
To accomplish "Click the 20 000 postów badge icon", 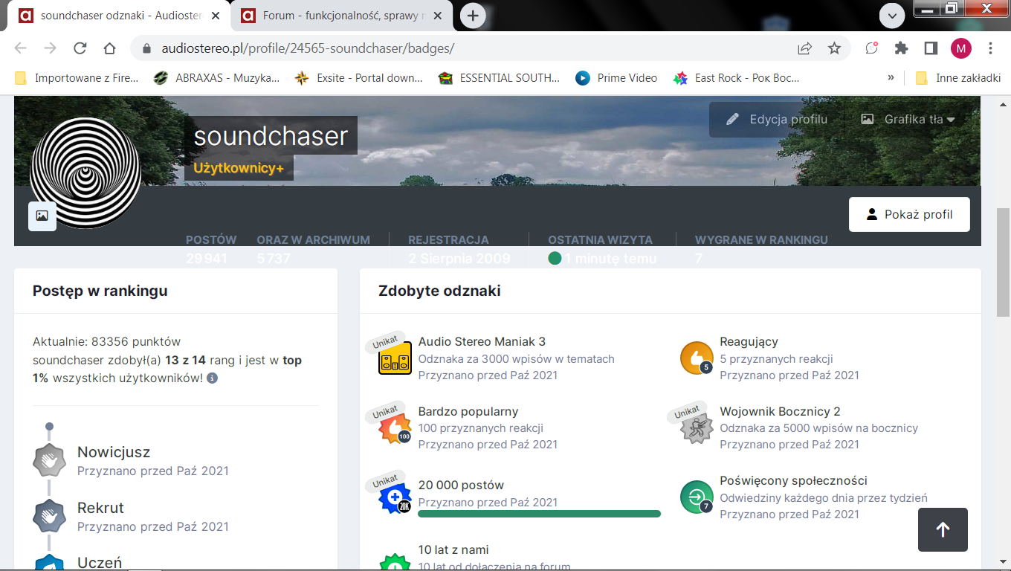I will click(395, 497).
